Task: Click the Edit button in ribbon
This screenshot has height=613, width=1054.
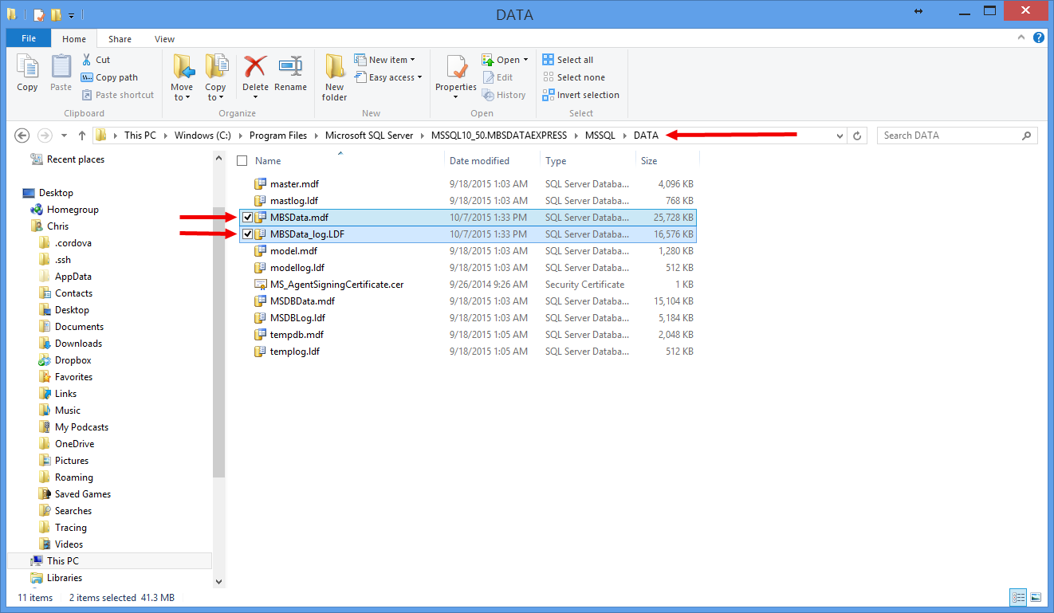Action: (x=498, y=77)
